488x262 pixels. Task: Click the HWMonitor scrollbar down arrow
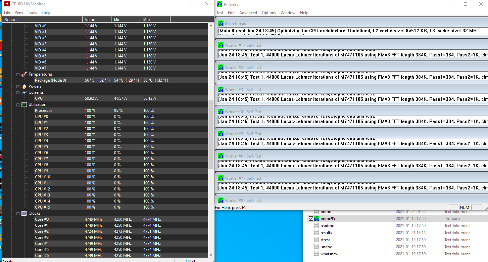[211, 255]
